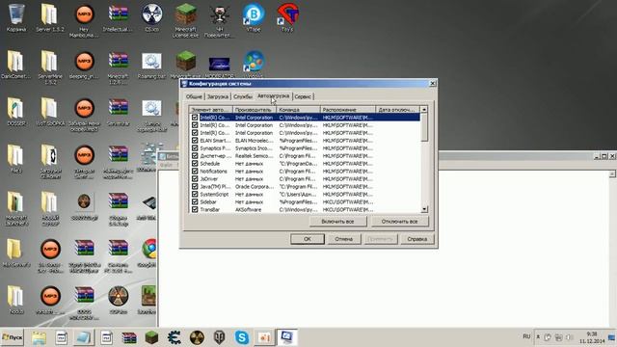Click the Отмена button
Image resolution: width=617 pixels, height=347 pixels.
click(343, 239)
